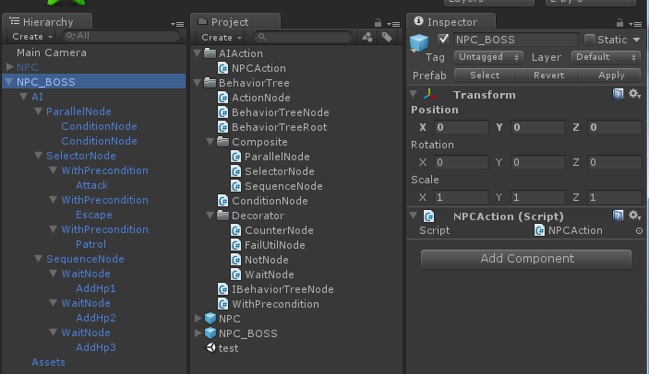The height and width of the screenshot is (374, 649).
Task: Switch to the Project tab
Action: click(x=229, y=20)
